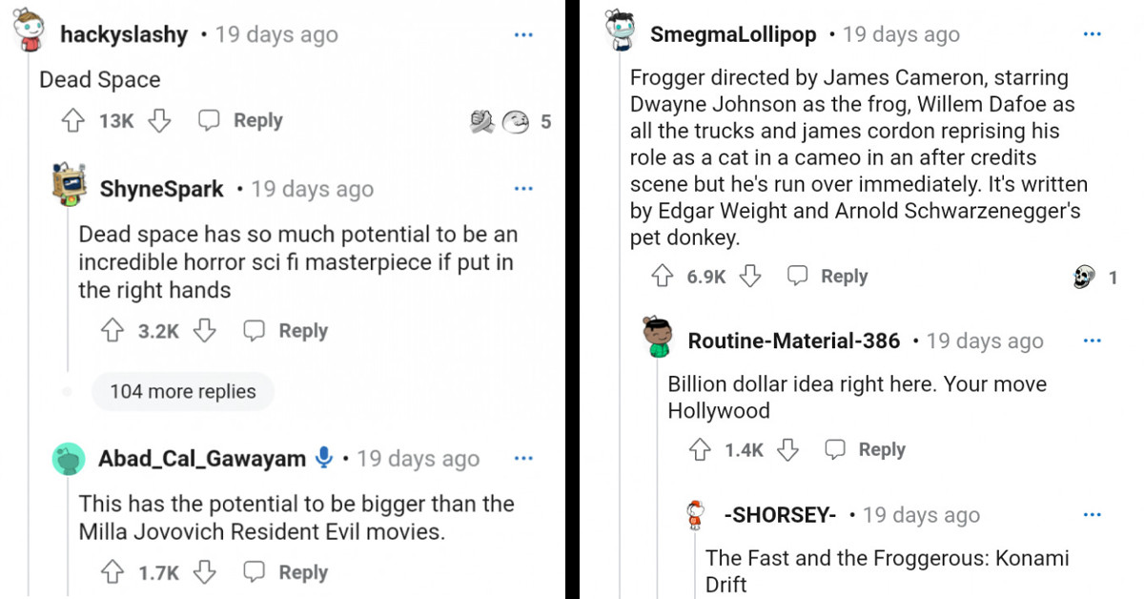Visit Abad_Cal_Gawayam's profile link
The width and height of the screenshot is (1144, 599).
point(201,459)
